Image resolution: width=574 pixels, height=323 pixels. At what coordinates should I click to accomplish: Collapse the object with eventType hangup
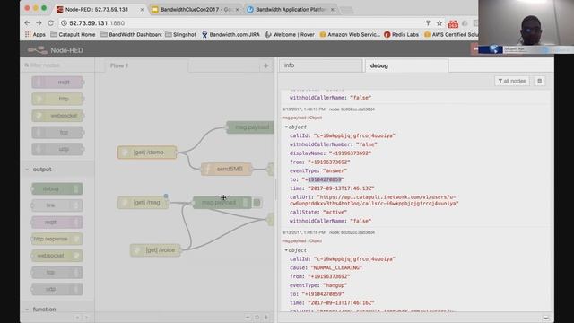click(x=286, y=250)
